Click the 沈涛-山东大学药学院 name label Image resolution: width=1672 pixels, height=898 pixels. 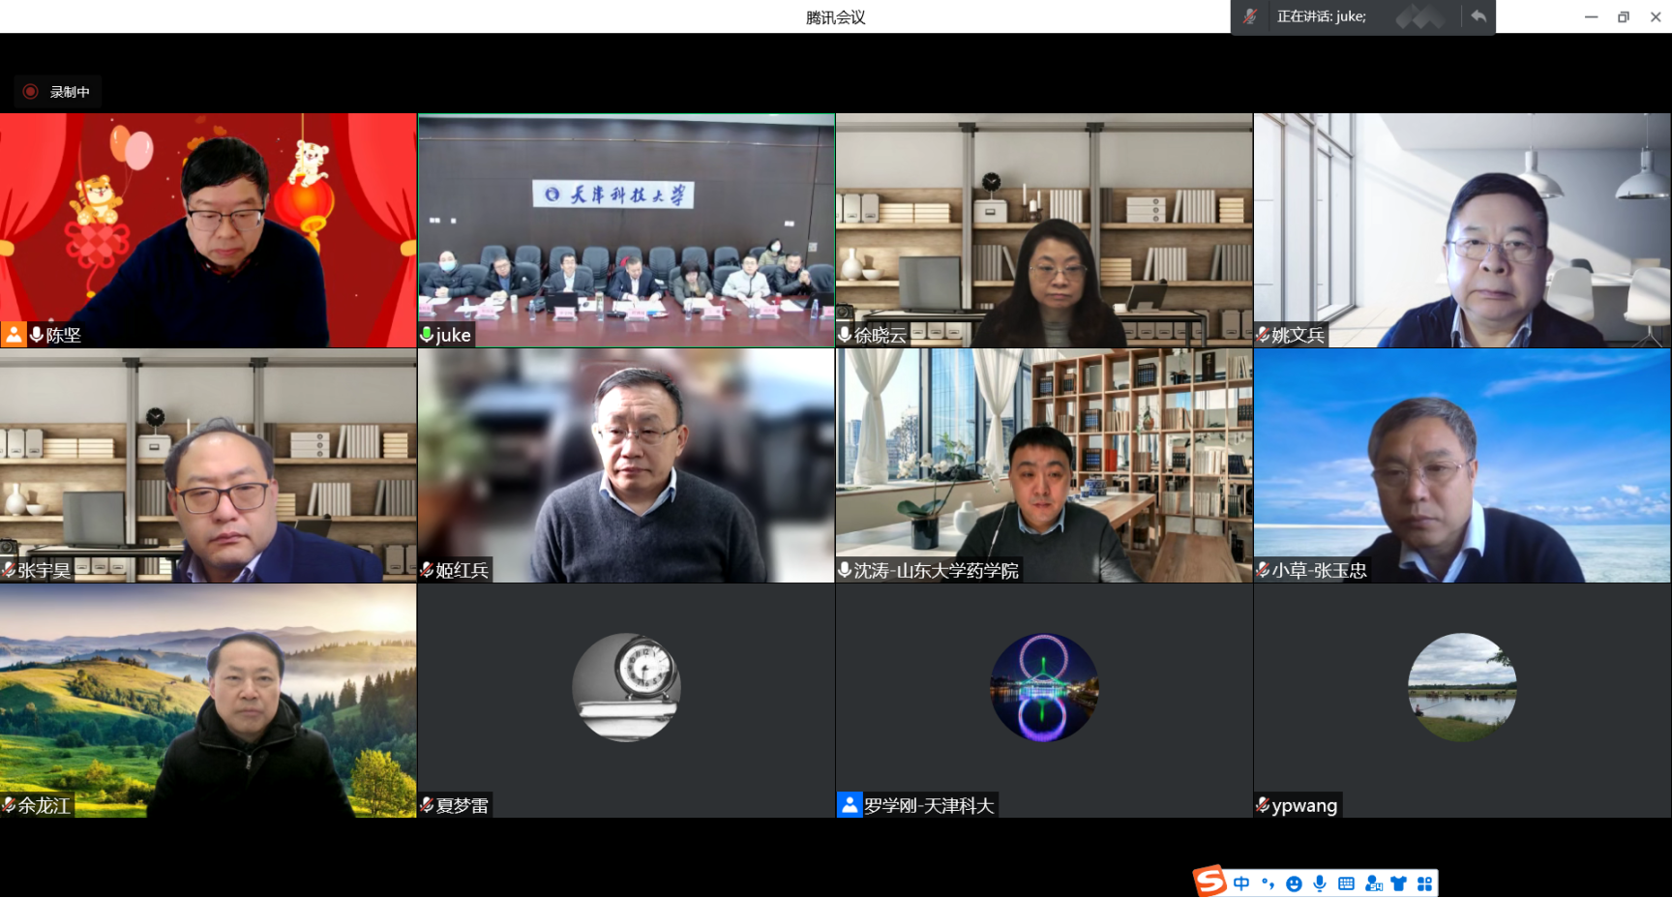tap(936, 570)
